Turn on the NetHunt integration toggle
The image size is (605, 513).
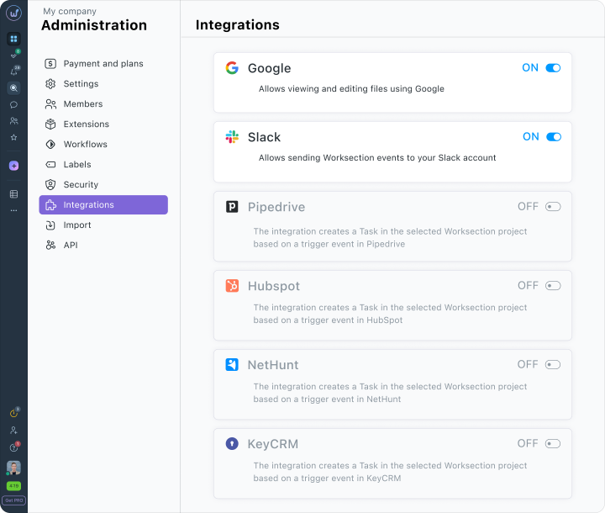point(553,365)
